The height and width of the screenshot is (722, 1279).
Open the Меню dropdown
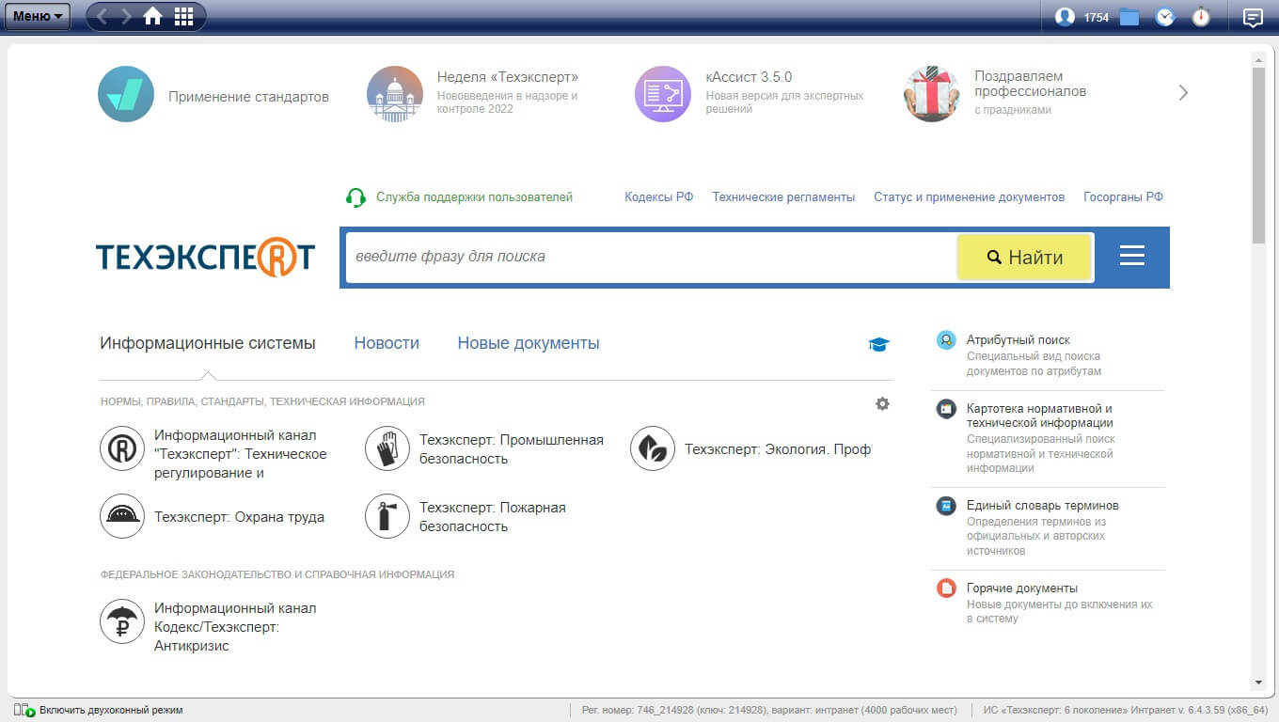[x=37, y=16]
